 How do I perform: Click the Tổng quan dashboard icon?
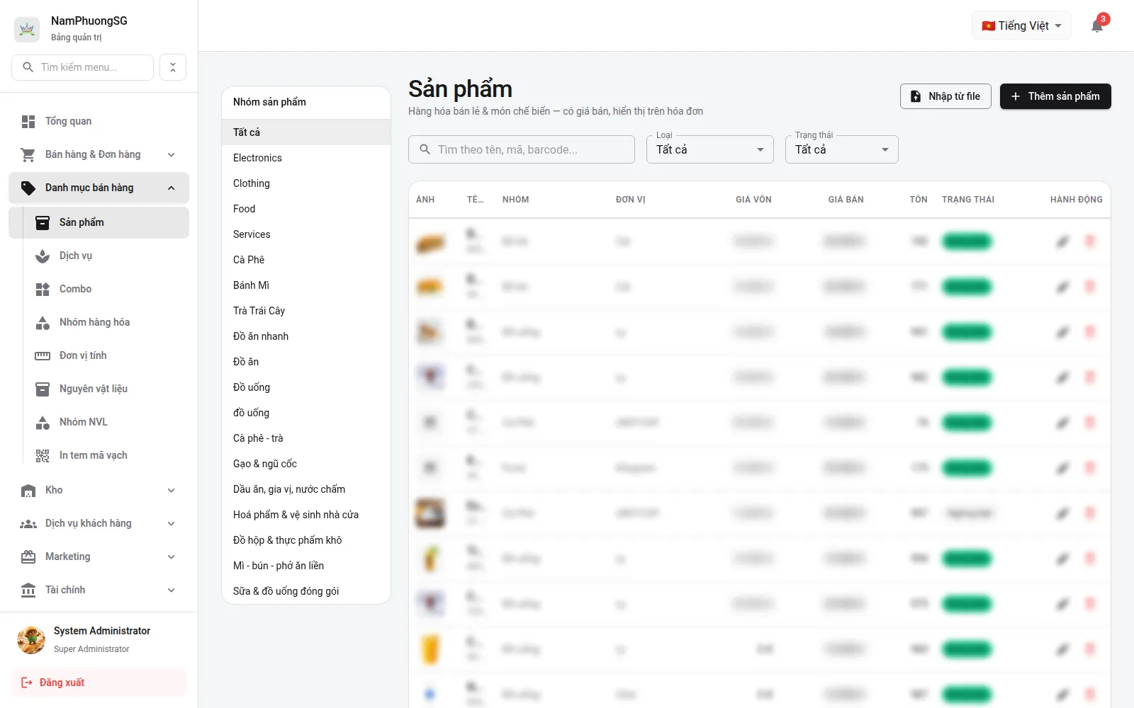28,122
